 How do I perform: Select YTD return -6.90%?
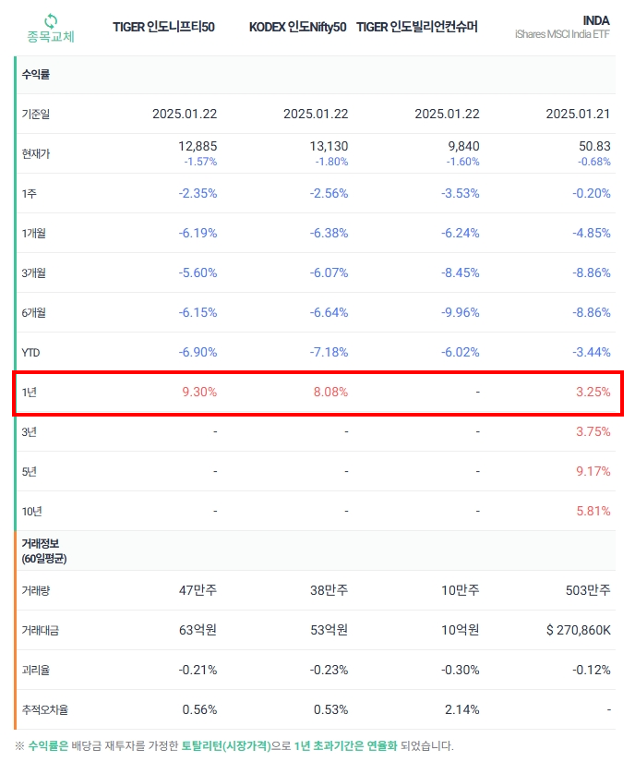tap(198, 352)
